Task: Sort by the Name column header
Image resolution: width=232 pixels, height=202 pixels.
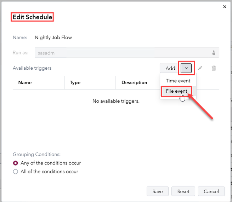Action: (x=25, y=82)
